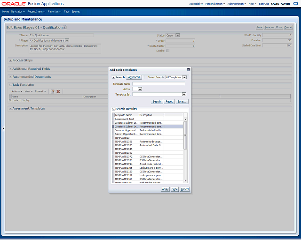Click the Tags link
The width and height of the screenshot is (301, 240).
click(67, 12)
